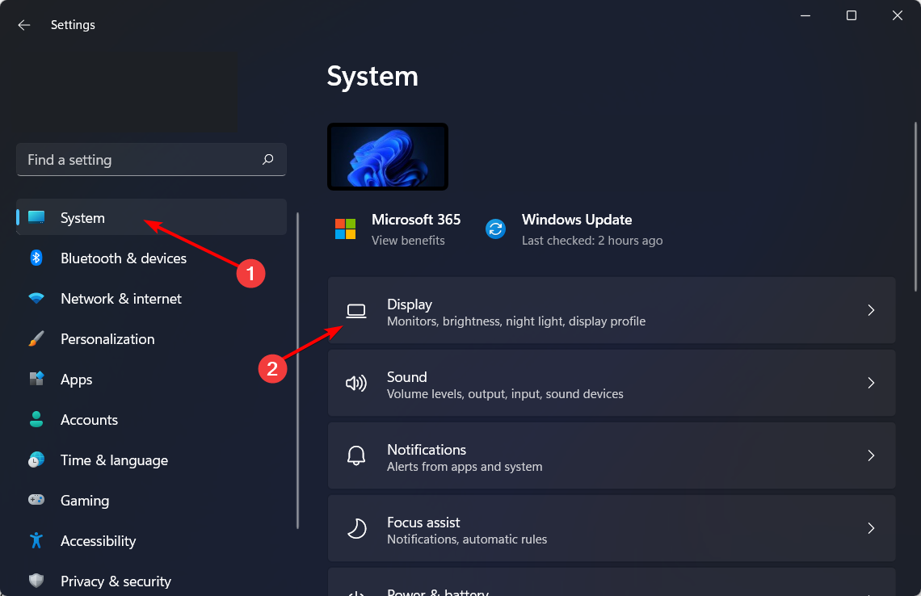Open the Display settings title
This screenshot has width=921, height=596.
click(410, 304)
